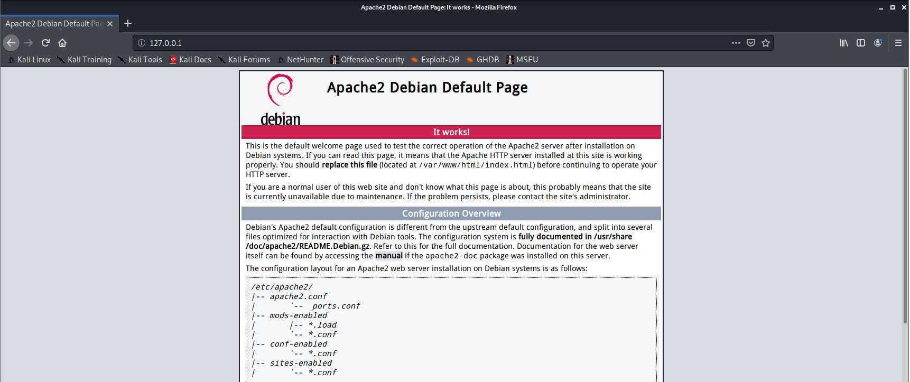Open page actions three-dot menu
The width and height of the screenshot is (910, 382).
[736, 43]
